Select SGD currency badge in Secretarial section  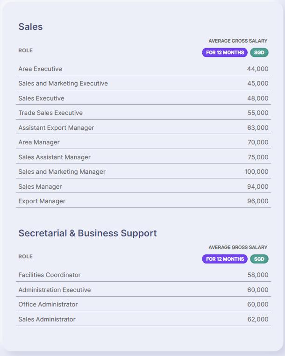tap(259, 259)
